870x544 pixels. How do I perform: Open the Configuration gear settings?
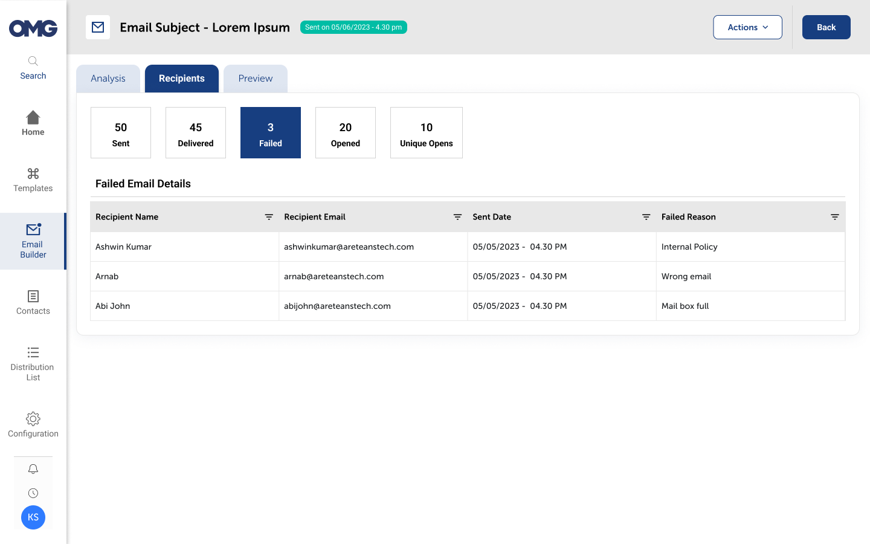33,425
